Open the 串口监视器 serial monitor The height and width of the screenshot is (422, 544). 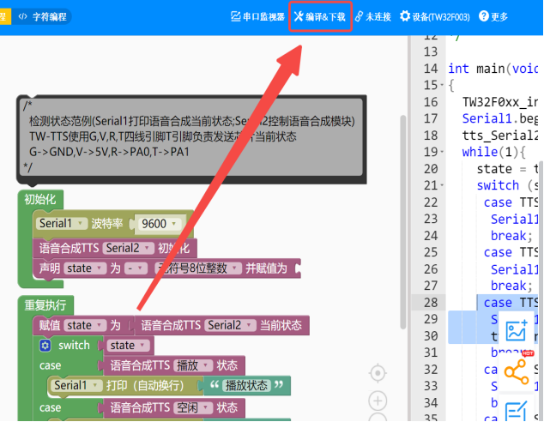[x=257, y=16]
